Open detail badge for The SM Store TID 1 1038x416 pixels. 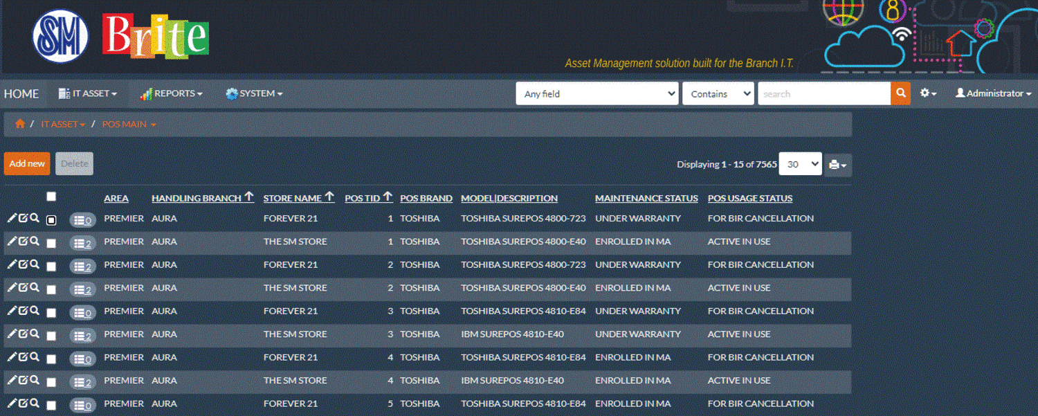[83, 244]
